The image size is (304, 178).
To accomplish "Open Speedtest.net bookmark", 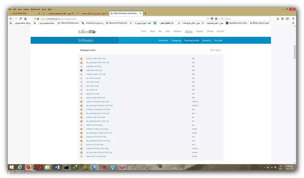I will tap(237, 23).
